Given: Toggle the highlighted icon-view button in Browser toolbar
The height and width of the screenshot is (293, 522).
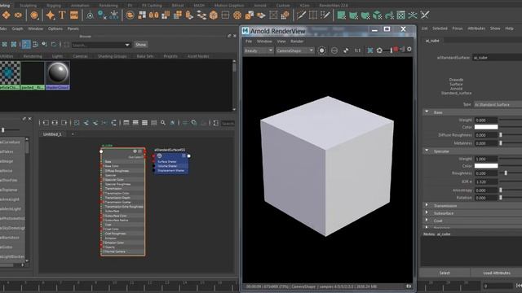Looking at the screenshot, I should (x=26, y=44).
